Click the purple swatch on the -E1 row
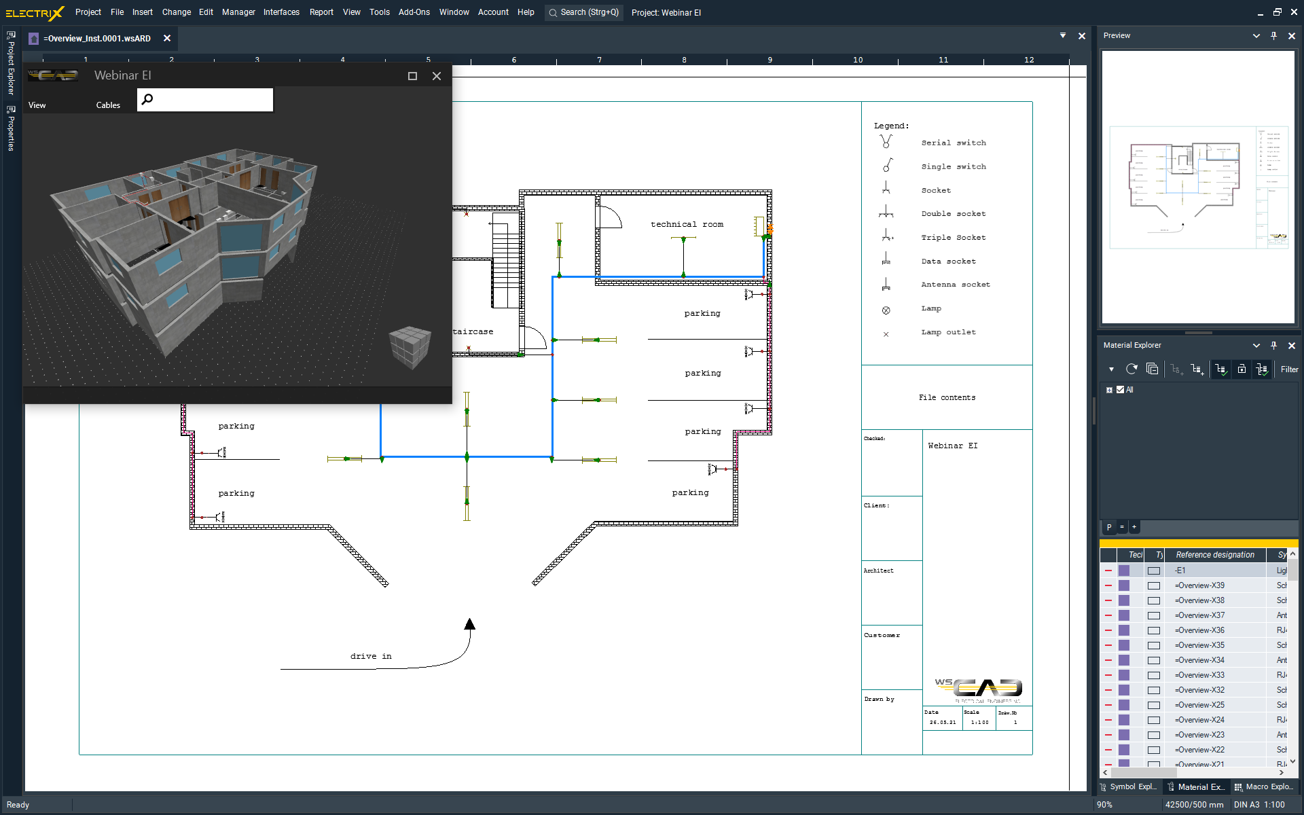The width and height of the screenshot is (1304, 815). 1124,570
